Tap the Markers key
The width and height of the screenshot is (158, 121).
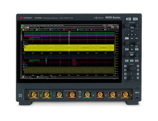132,55
